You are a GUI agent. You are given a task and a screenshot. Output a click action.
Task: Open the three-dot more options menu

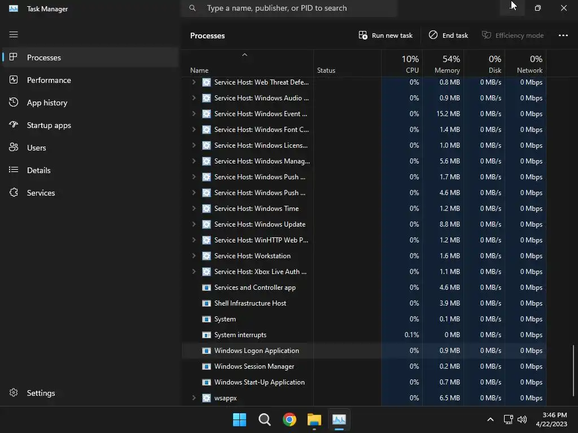(563, 36)
